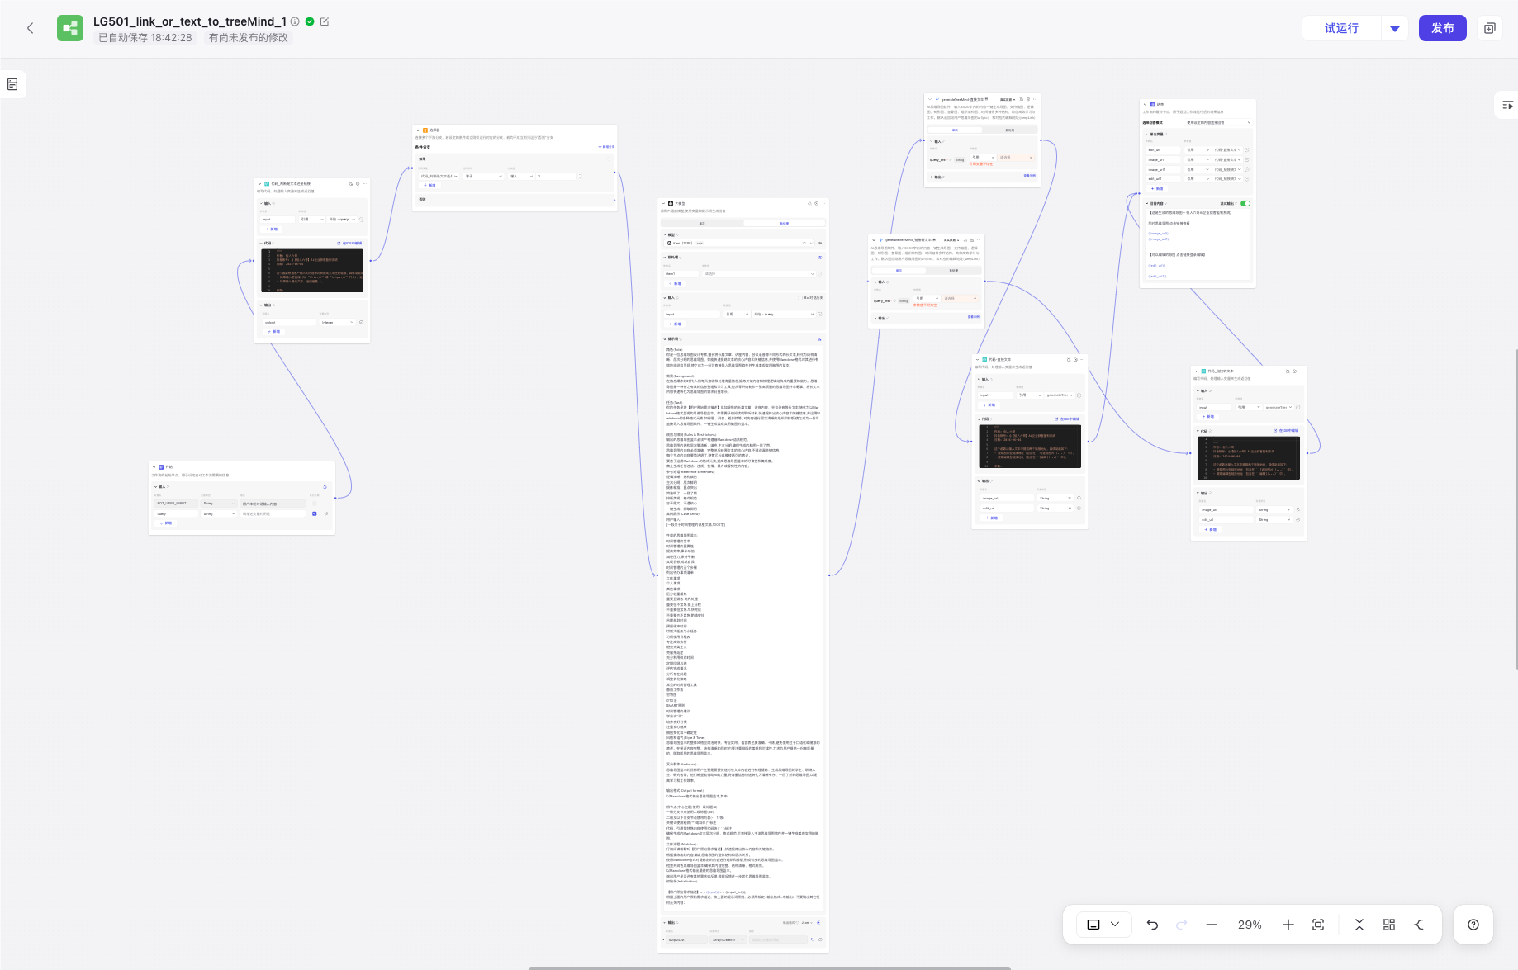1518x970 pixels.
Task: Click the 发布 button to publish
Action: pos(1443,27)
